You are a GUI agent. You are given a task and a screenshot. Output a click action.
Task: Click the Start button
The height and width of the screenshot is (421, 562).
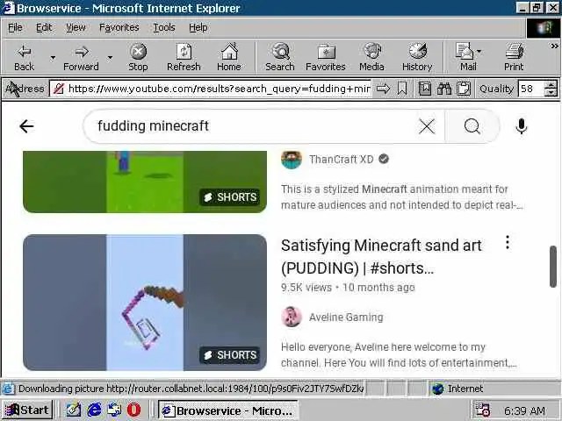(27, 410)
